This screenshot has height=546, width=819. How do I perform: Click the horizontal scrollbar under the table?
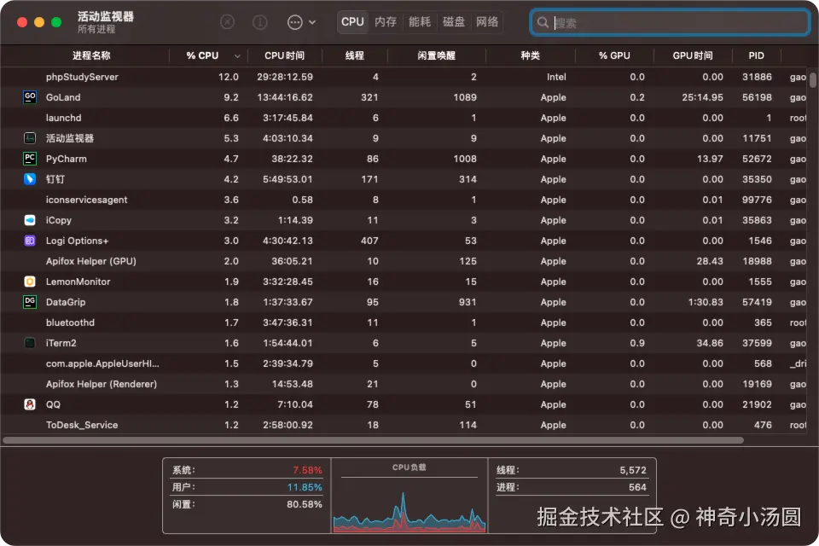[x=373, y=440]
